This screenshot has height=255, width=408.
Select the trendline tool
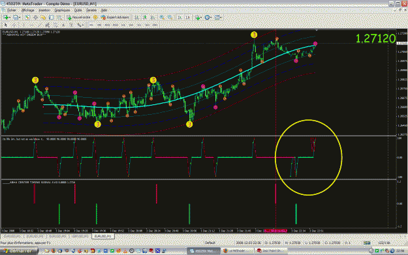(x=39, y=25)
